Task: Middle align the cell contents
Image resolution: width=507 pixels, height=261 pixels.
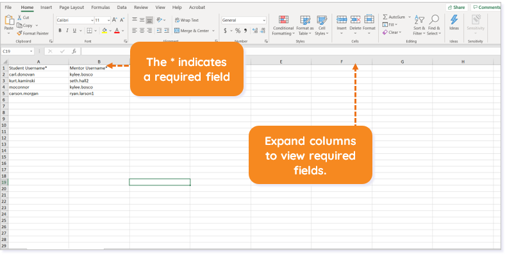Action: pyautogui.click(x=142, y=20)
